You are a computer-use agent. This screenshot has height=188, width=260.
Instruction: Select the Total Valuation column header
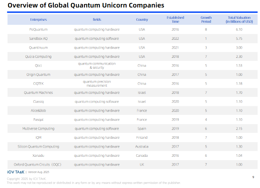point(239,19)
